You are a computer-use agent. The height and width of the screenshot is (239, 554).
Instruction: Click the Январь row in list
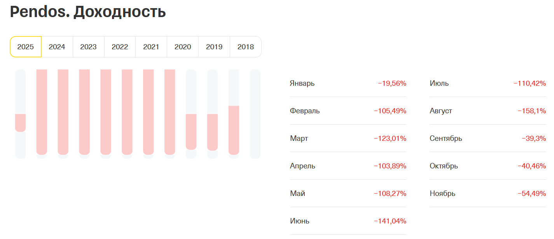coord(348,83)
